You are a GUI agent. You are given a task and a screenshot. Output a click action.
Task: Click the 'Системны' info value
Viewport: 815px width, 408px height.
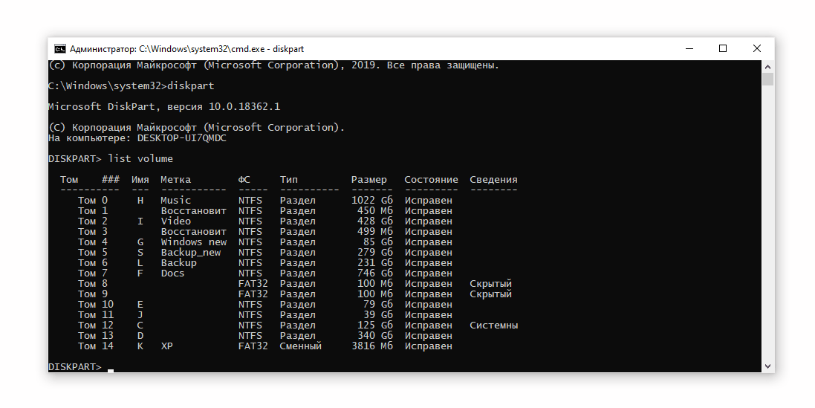click(494, 326)
